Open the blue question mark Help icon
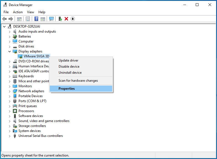217x159 pixels. (x=36, y=19)
